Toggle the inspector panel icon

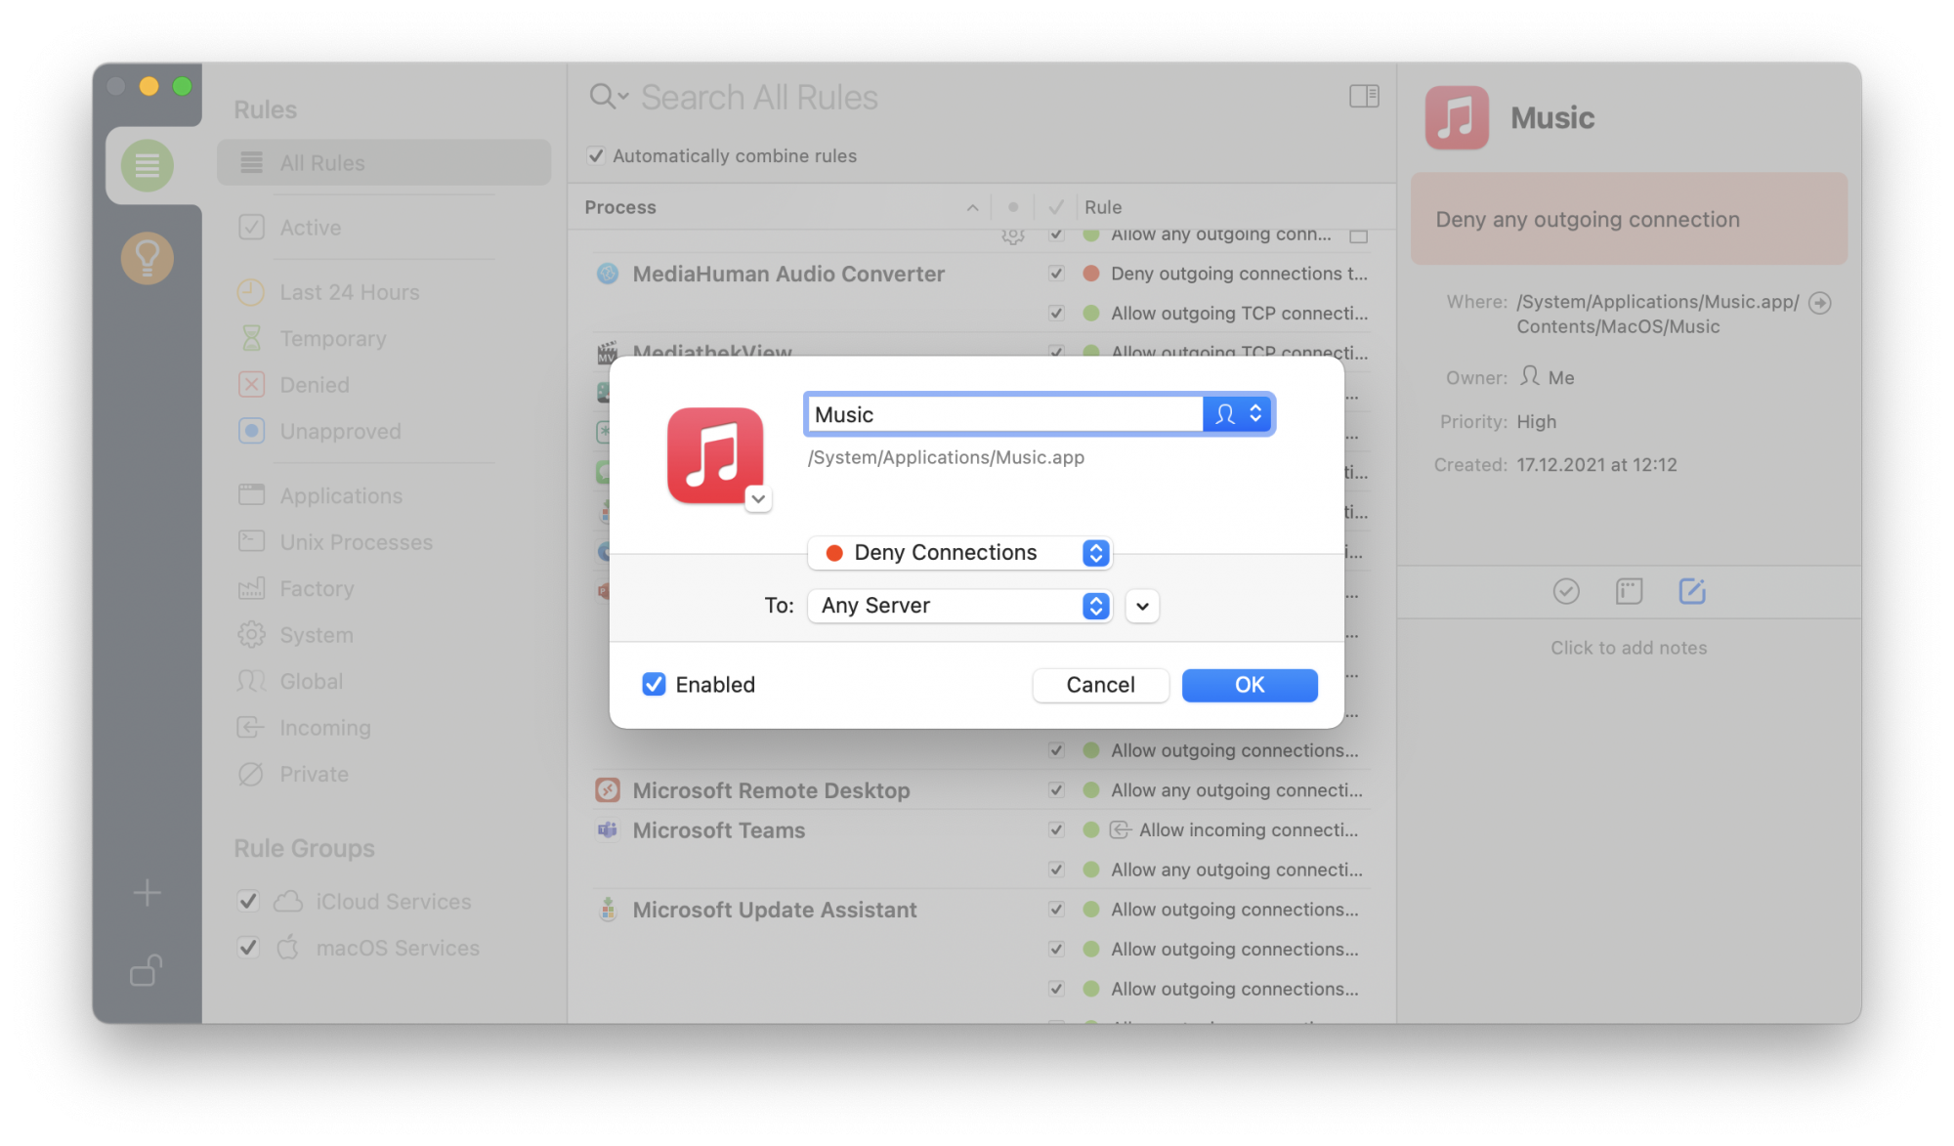point(1364,96)
